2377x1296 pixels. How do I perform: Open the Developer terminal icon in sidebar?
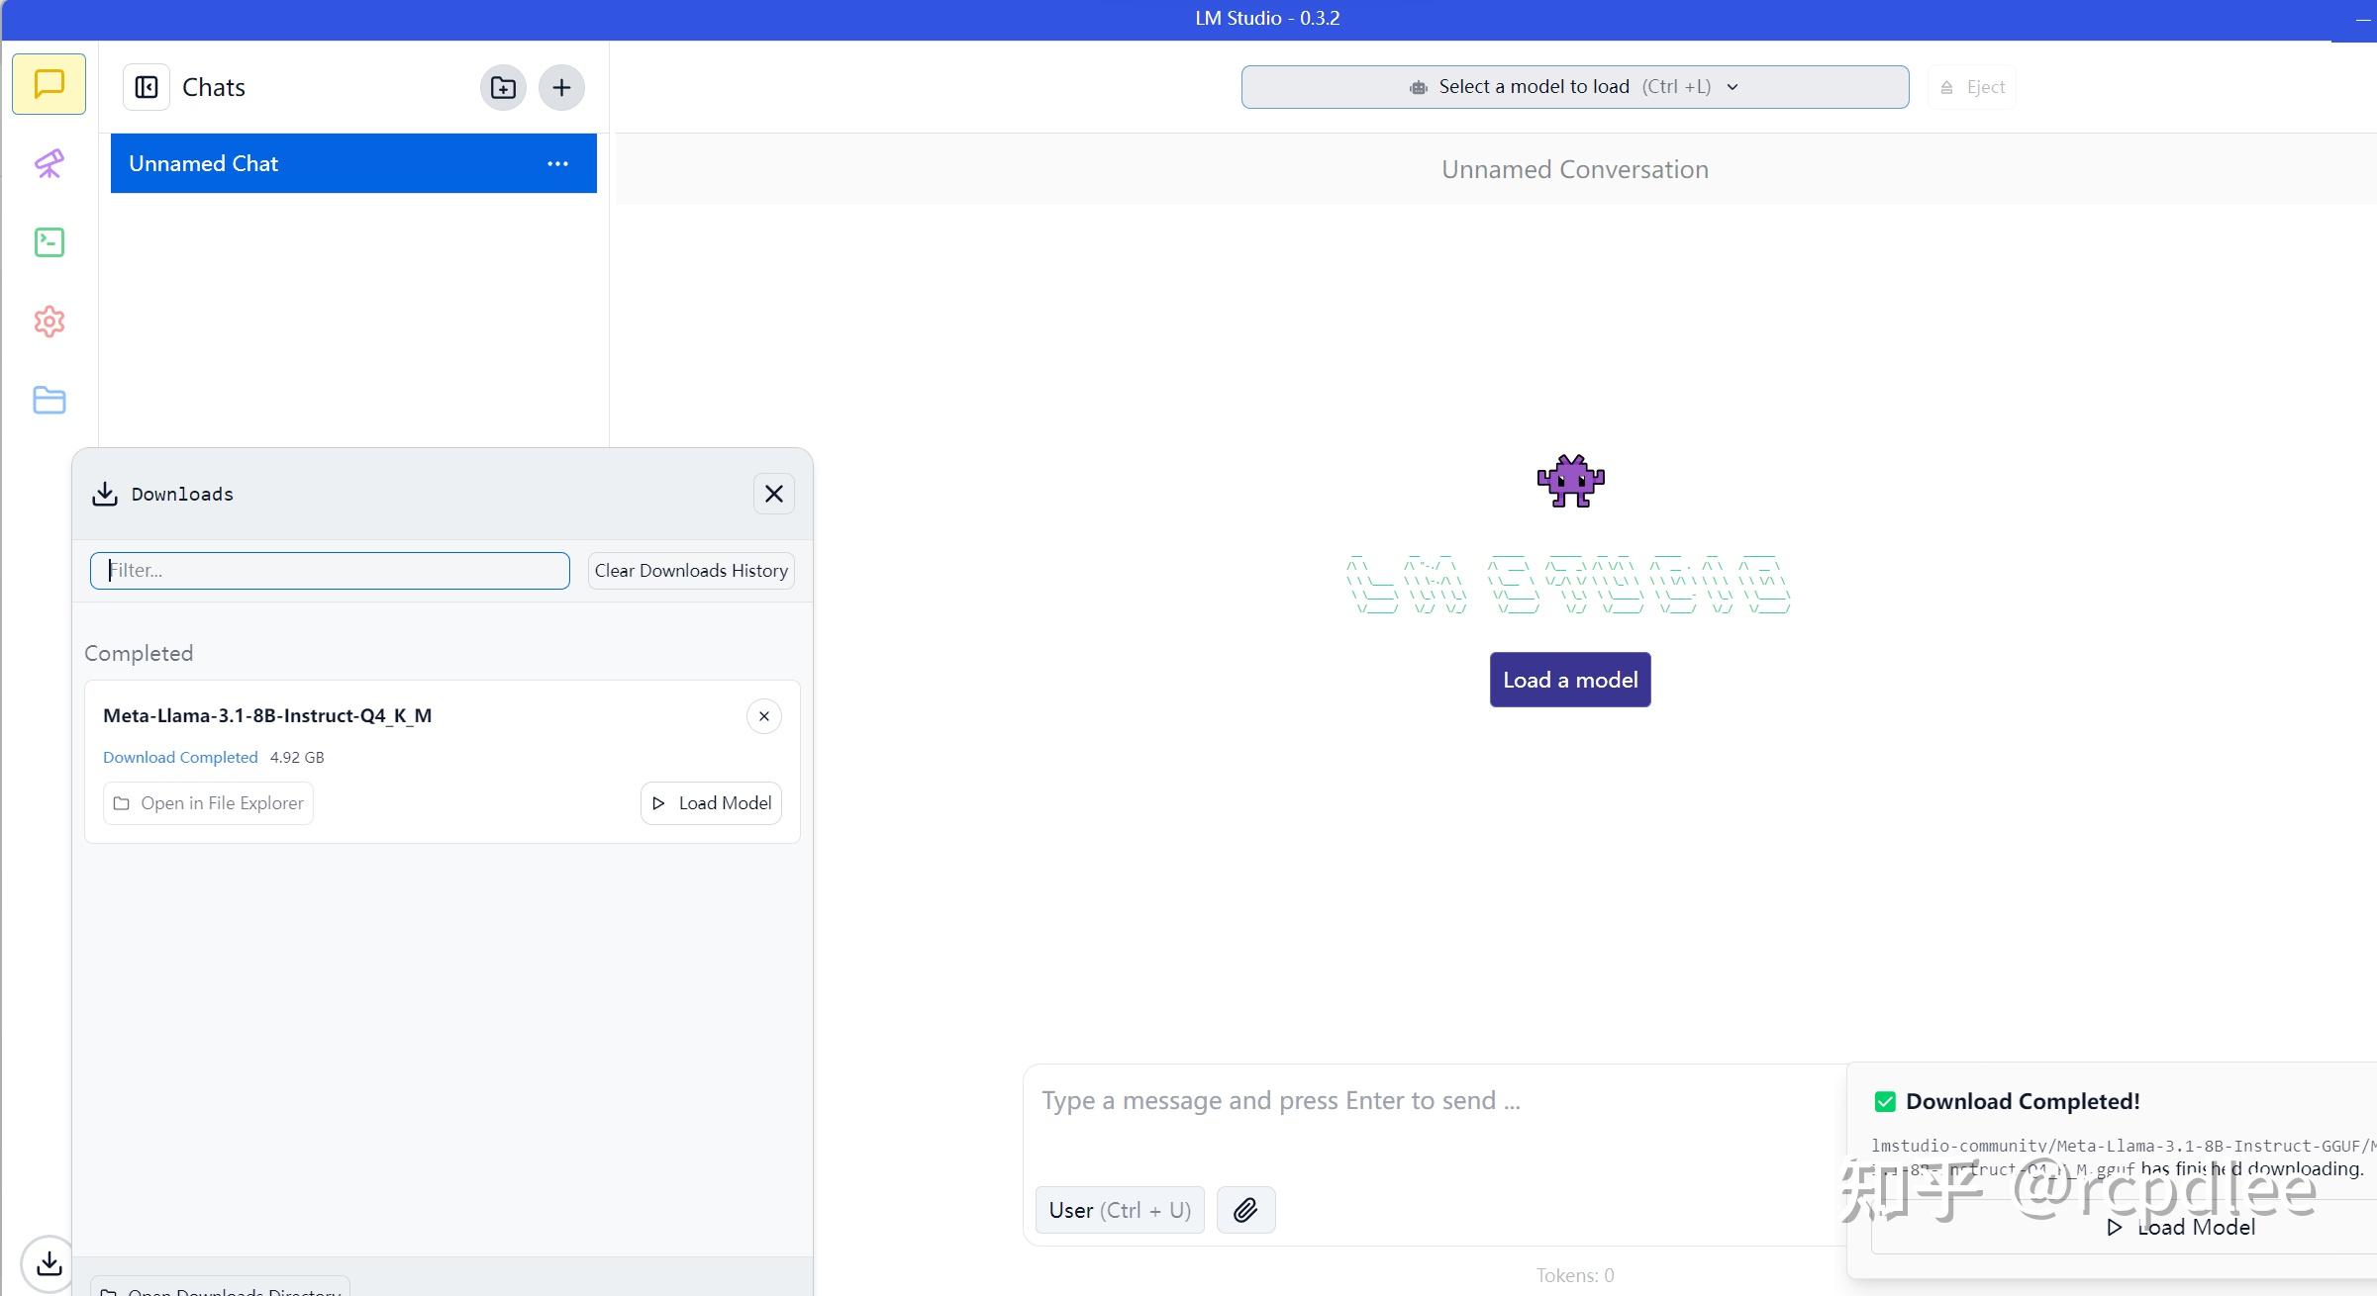(x=50, y=242)
